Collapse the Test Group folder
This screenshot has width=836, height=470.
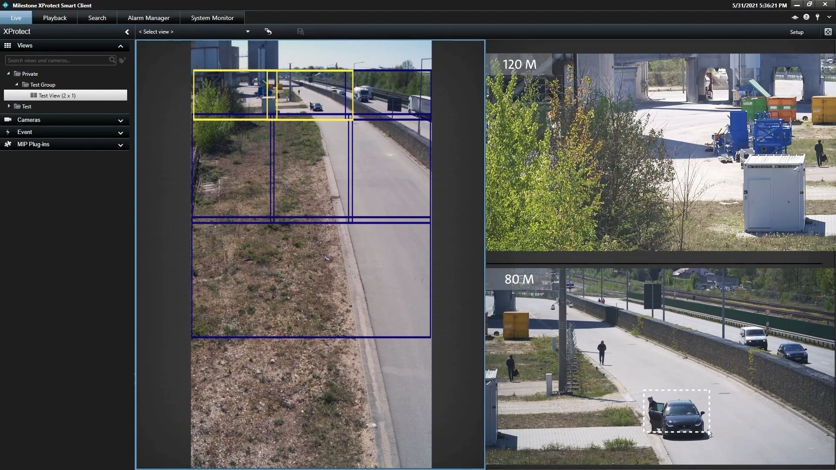click(x=17, y=84)
